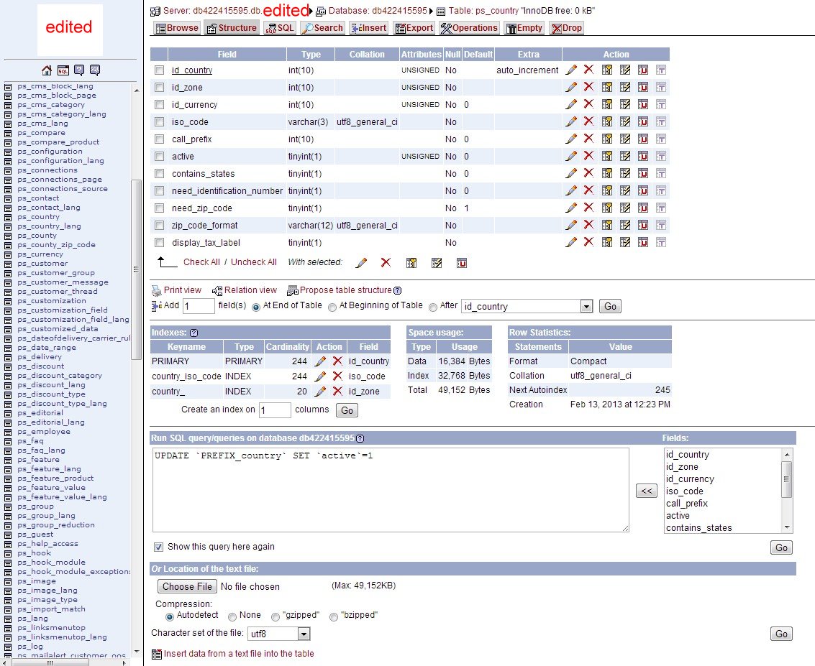Click With selected red X drop icon
Viewport: 815px width, 666px height.
(x=386, y=263)
